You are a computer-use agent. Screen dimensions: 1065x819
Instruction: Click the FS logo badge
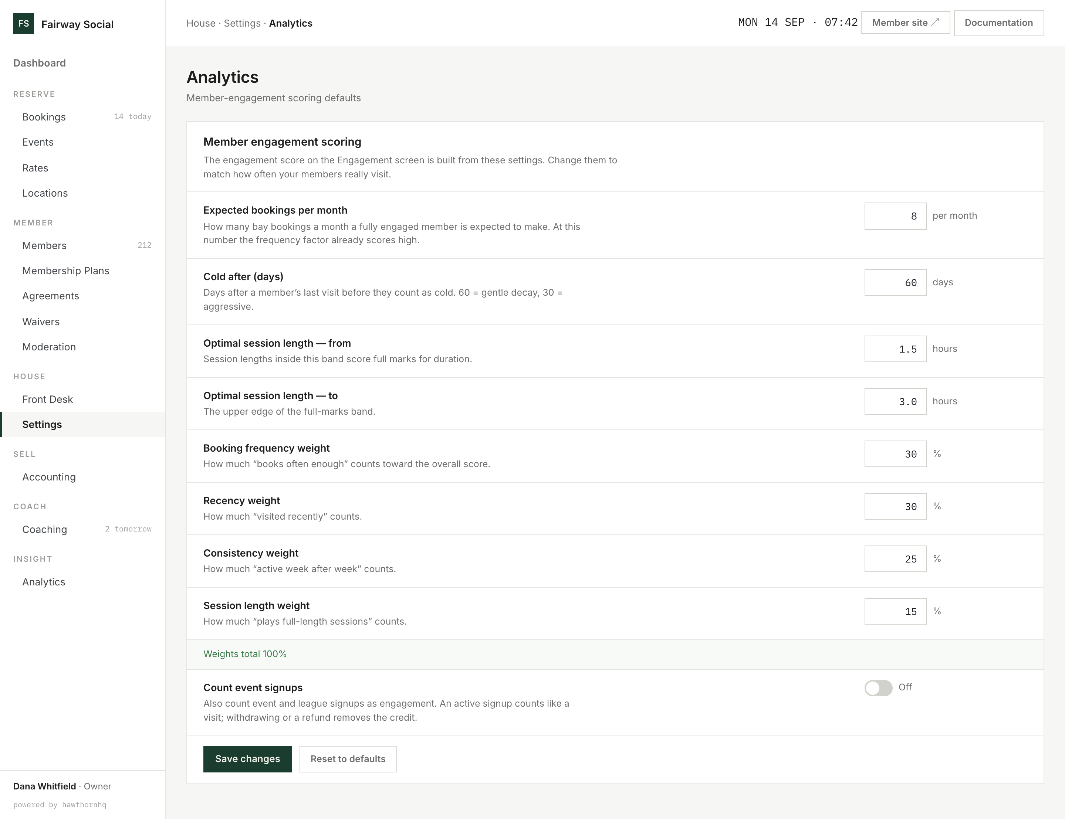pos(23,23)
